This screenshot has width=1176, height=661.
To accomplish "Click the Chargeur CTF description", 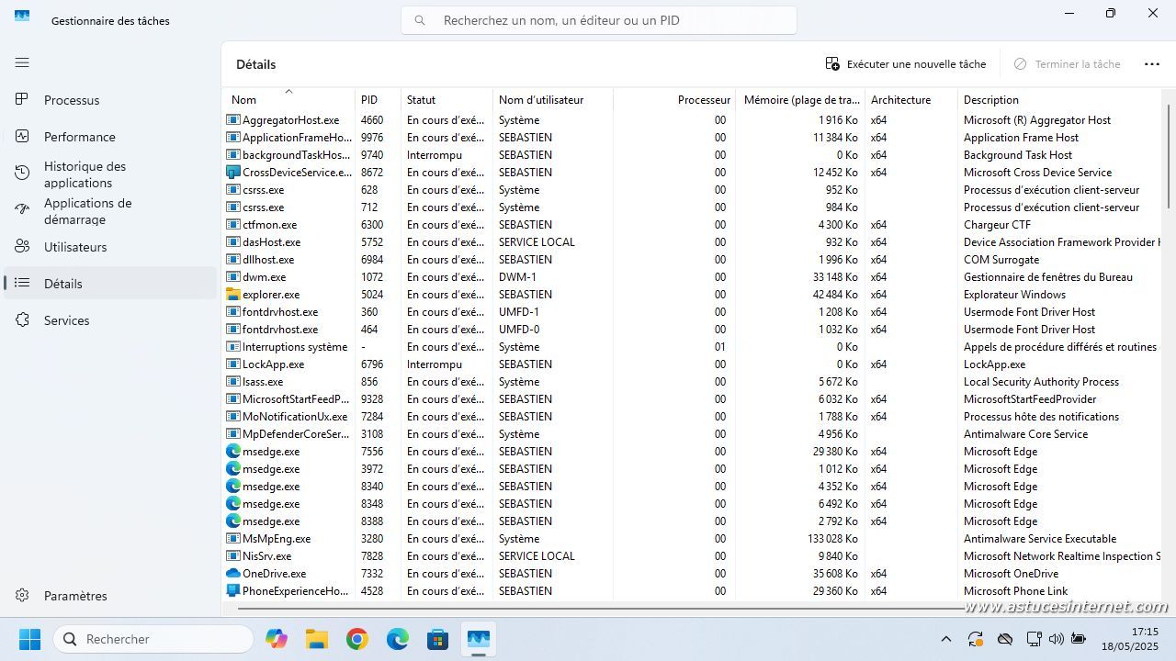I will click(997, 225).
